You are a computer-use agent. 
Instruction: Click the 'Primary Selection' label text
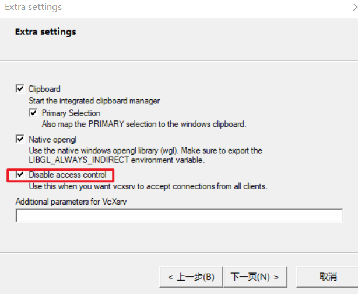71,113
